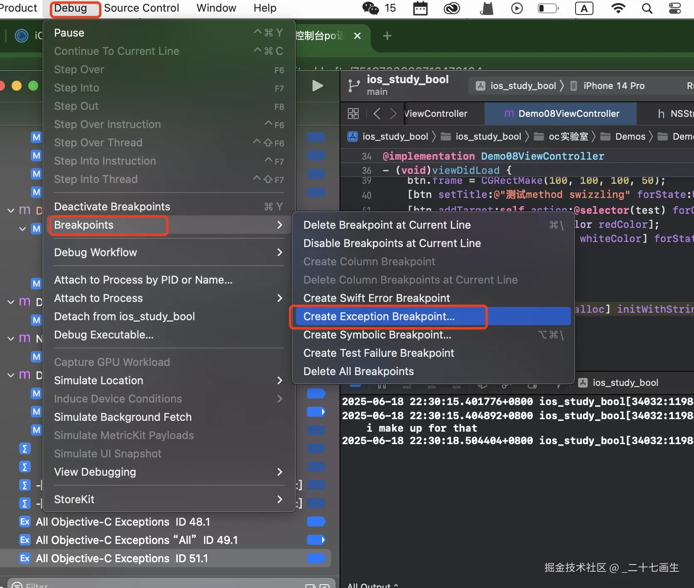
Task: Open the StoreKit submenu
Action: coord(169,499)
